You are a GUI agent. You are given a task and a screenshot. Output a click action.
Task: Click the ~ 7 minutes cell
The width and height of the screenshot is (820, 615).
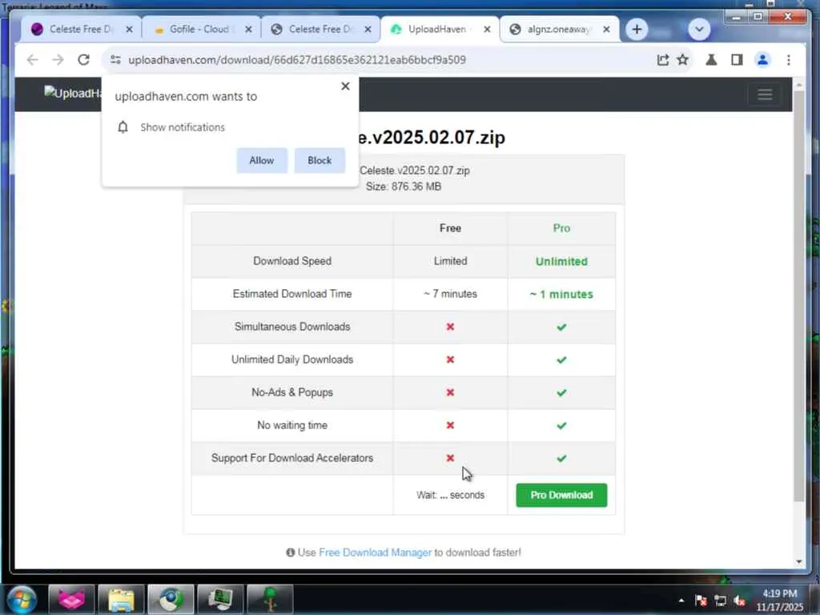click(450, 294)
